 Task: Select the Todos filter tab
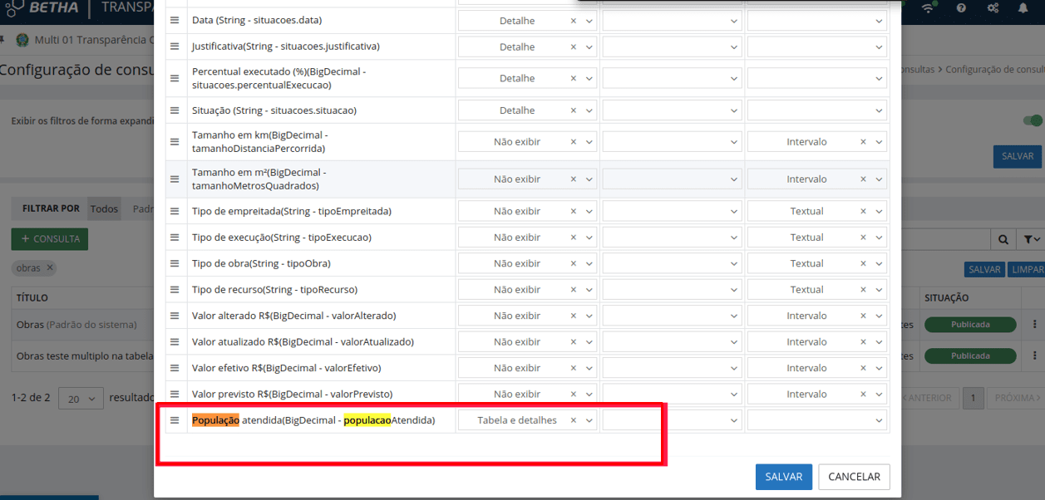point(104,208)
